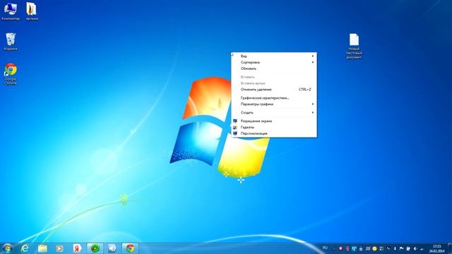Image resolution: width=452 pixels, height=254 pixels.
Task: Expand the Создать submenu
Action: coord(274,112)
